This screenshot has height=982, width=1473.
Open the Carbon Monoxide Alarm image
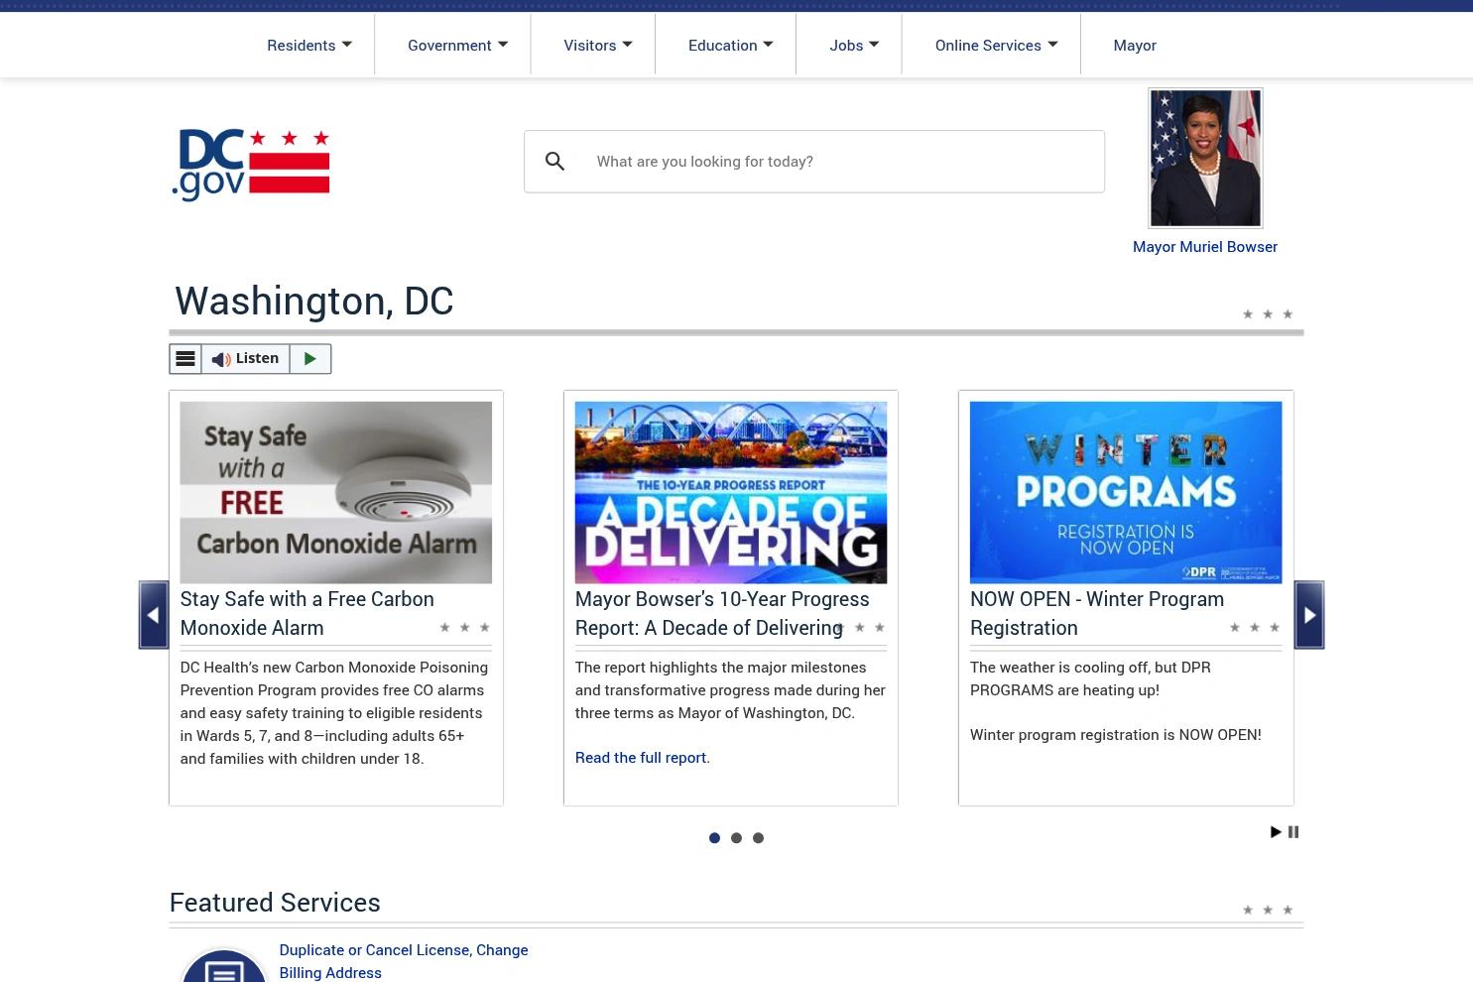pyautogui.click(x=335, y=492)
